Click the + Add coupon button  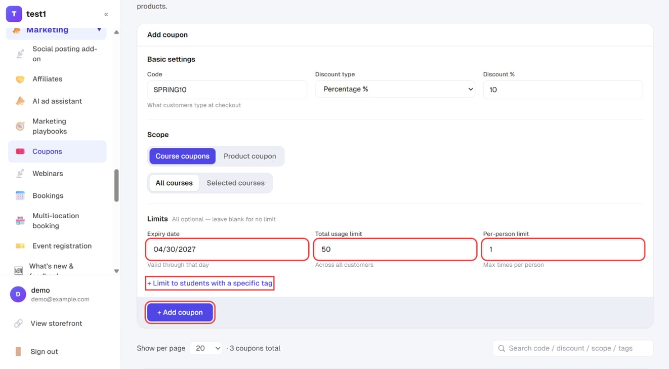tap(180, 312)
